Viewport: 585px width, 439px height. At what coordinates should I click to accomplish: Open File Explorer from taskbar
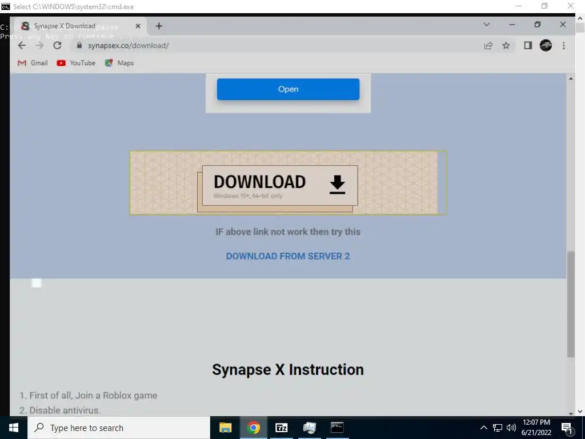pos(225,428)
